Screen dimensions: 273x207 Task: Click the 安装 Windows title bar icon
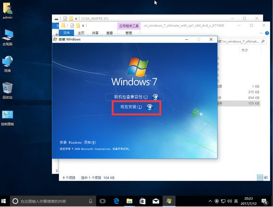55,39
